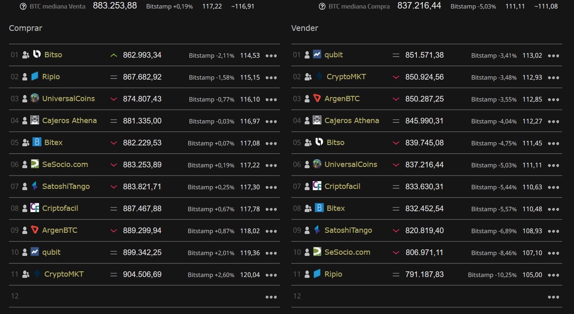Image resolution: width=574 pixels, height=314 pixels.
Task: Open Criptofacil link in Vender
Action: pyautogui.click(x=342, y=186)
